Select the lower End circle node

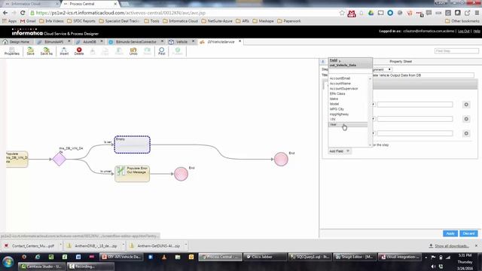pyautogui.click(x=181, y=174)
